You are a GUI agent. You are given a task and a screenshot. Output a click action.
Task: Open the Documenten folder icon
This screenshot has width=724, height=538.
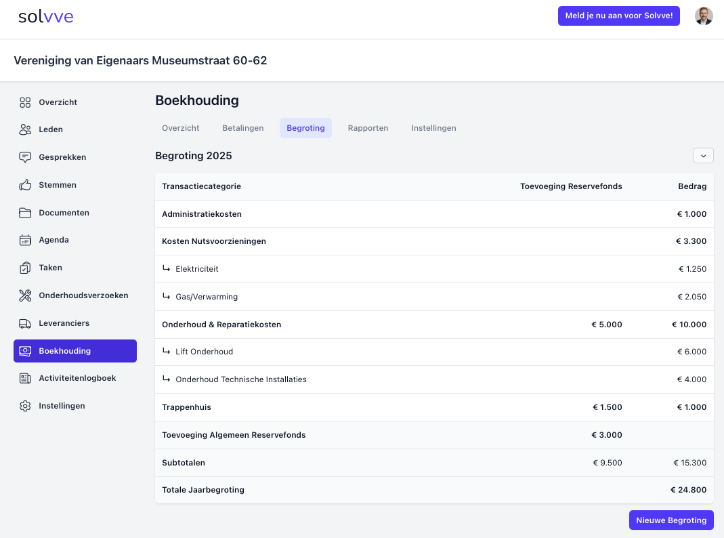pyautogui.click(x=25, y=213)
